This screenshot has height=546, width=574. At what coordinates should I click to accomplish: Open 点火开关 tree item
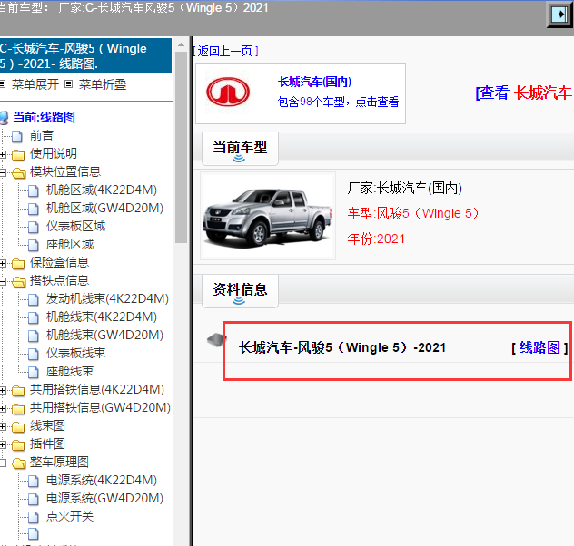70,517
